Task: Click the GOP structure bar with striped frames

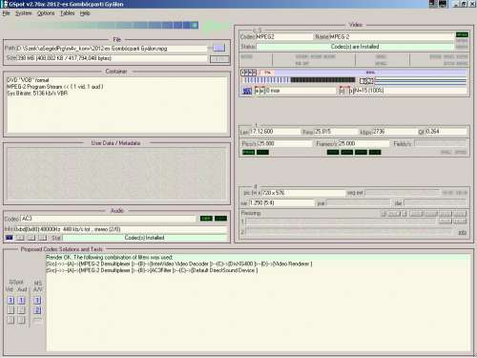Action: 299,80
